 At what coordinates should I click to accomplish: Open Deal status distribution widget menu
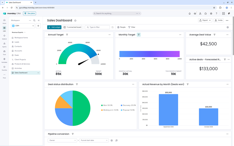tap(133, 84)
